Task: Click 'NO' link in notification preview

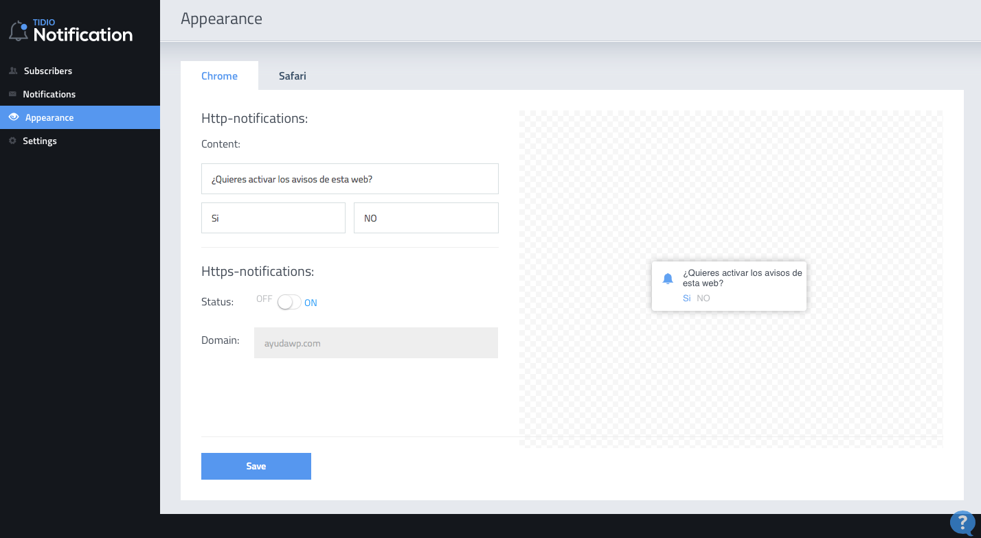Action: (703, 299)
